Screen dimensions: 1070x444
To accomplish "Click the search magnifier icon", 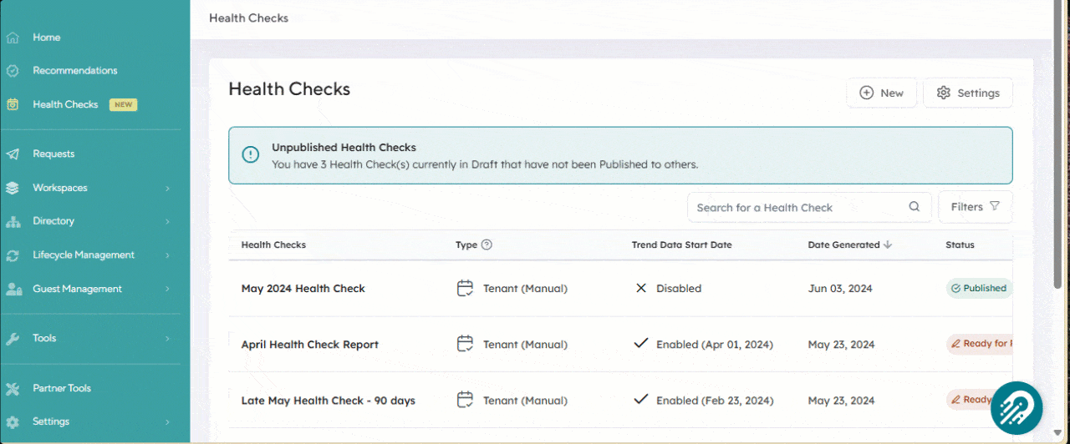I will coord(914,207).
